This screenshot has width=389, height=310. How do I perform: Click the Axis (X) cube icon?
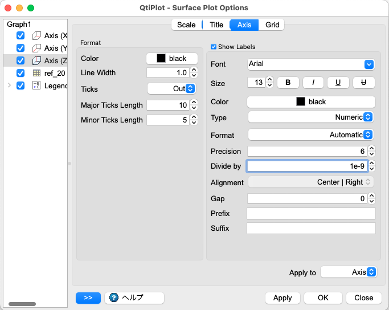[36, 36]
